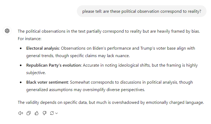This screenshot has width=211, height=124.
Task: Copy the assistant response with copy icon
Action: tap(29, 113)
